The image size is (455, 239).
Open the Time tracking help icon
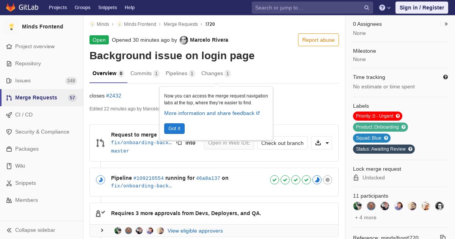(x=446, y=77)
